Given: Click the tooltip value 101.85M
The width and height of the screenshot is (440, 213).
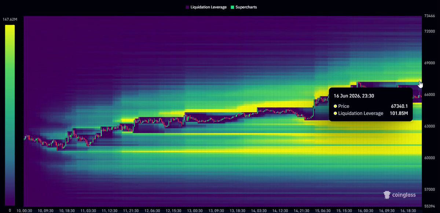Looking at the screenshot, I should pyautogui.click(x=399, y=113).
